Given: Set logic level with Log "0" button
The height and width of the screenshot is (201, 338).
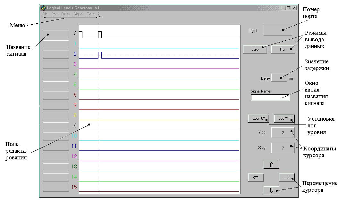Looking at the screenshot, I should [x=258, y=118].
